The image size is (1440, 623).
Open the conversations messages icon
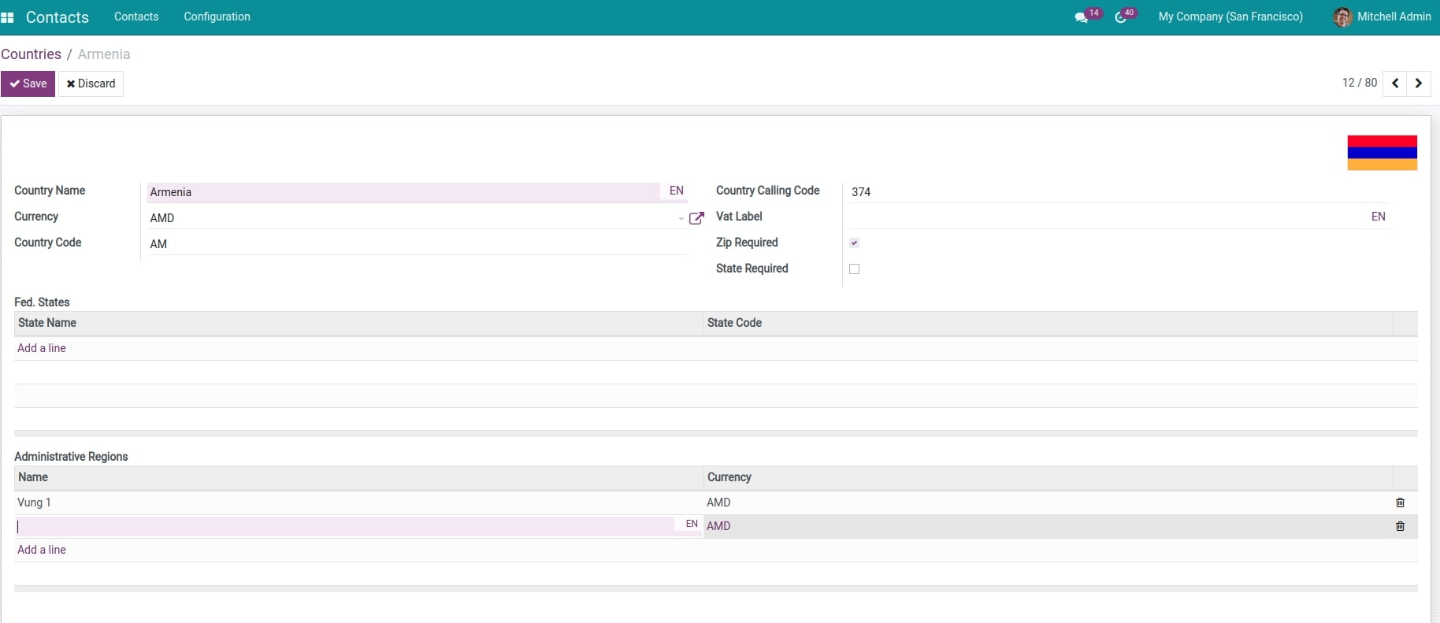[x=1081, y=17]
